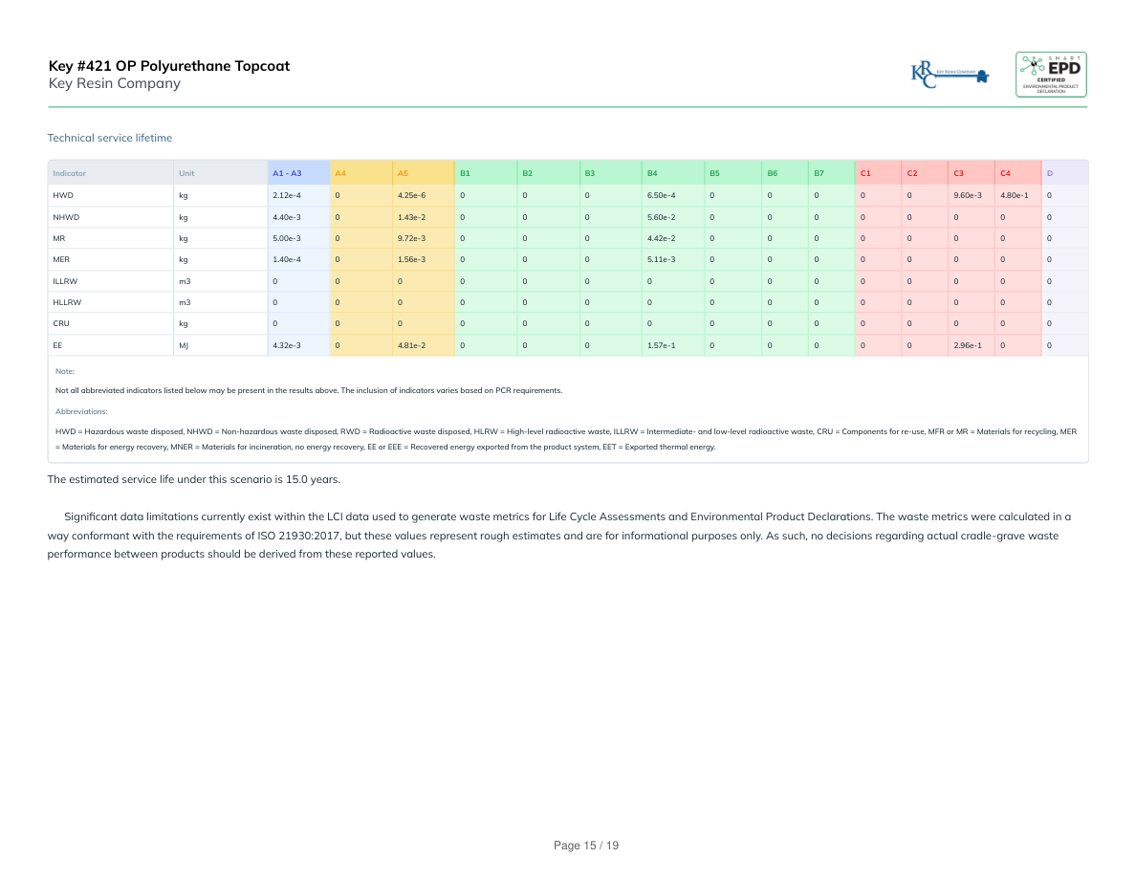
Task: Click the red 'C3' column header
Action: pyautogui.click(x=958, y=173)
